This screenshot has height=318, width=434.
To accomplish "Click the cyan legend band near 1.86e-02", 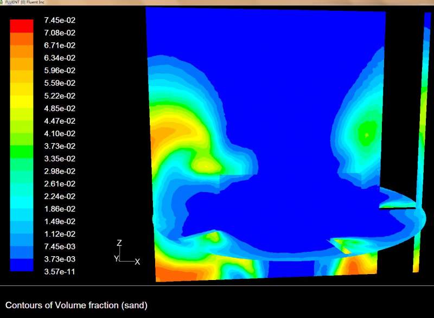I will tap(22, 202).
